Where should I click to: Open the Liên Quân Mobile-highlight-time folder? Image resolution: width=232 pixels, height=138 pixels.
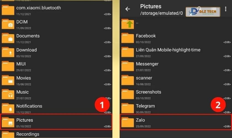click(168, 50)
